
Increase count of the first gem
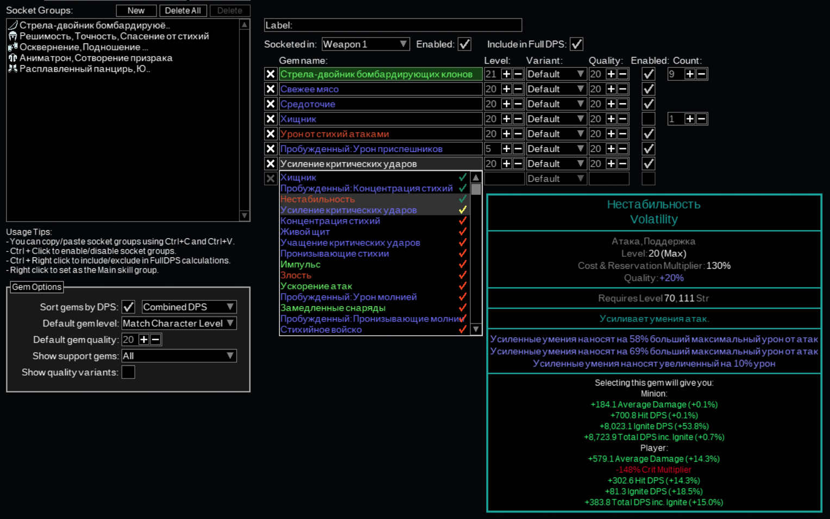click(x=690, y=74)
